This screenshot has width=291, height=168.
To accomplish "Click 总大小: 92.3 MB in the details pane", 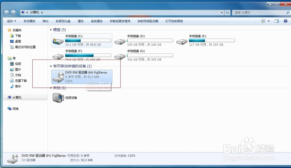I will click(x=81, y=160).
